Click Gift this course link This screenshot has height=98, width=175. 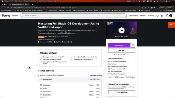[x=119, y=77]
